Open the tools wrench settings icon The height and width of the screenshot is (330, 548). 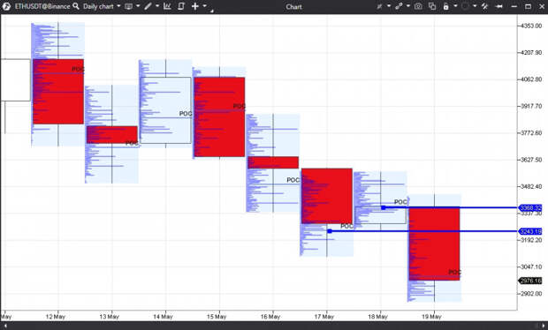[x=484, y=6]
